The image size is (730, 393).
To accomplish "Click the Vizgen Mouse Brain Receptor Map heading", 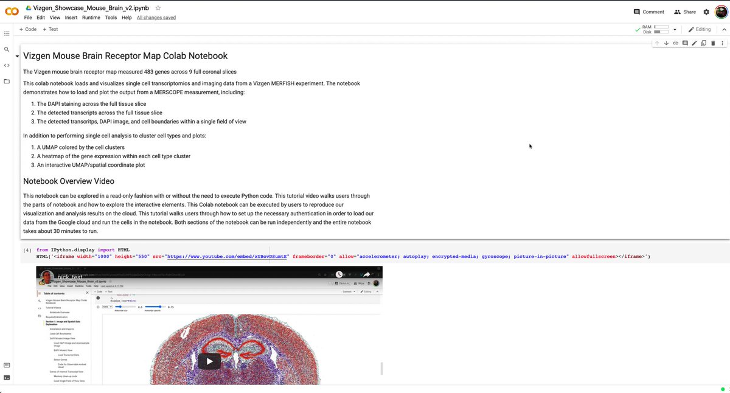I will (125, 56).
